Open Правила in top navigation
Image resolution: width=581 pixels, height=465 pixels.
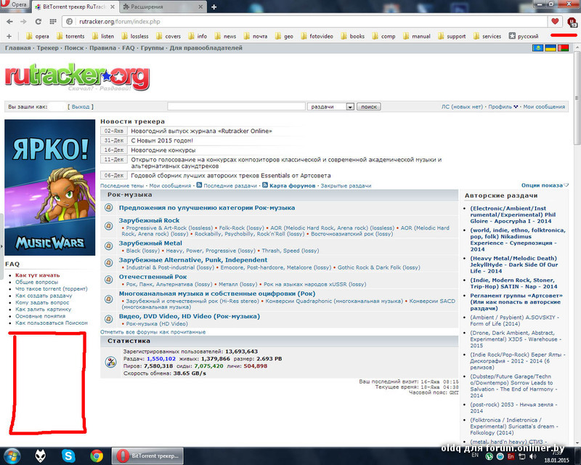tap(102, 48)
